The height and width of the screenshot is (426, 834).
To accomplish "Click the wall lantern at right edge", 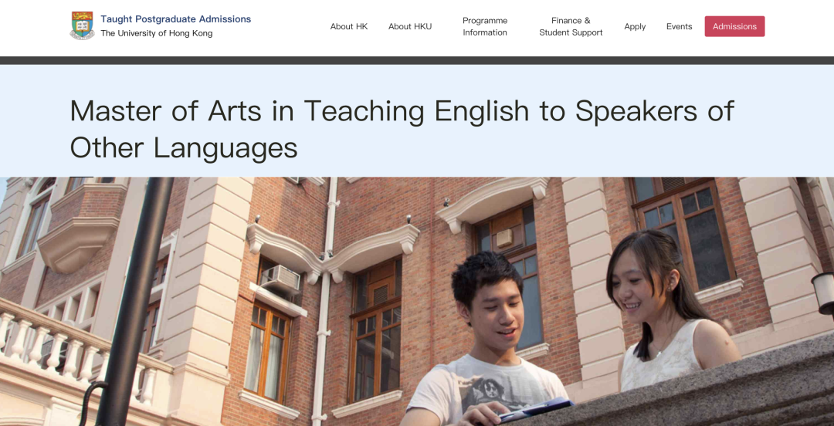I will point(823,293).
